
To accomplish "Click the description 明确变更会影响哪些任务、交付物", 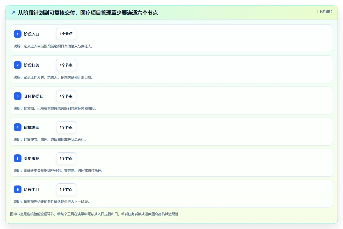I will pyautogui.click(x=59, y=170).
